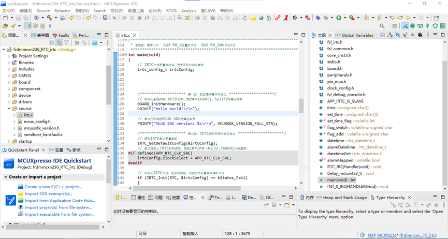
Task: Toggle Hide Static Members in Outline view
Action: click(405, 35)
